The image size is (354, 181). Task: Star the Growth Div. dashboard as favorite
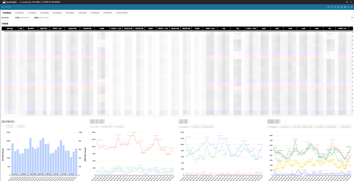click(21, 2)
